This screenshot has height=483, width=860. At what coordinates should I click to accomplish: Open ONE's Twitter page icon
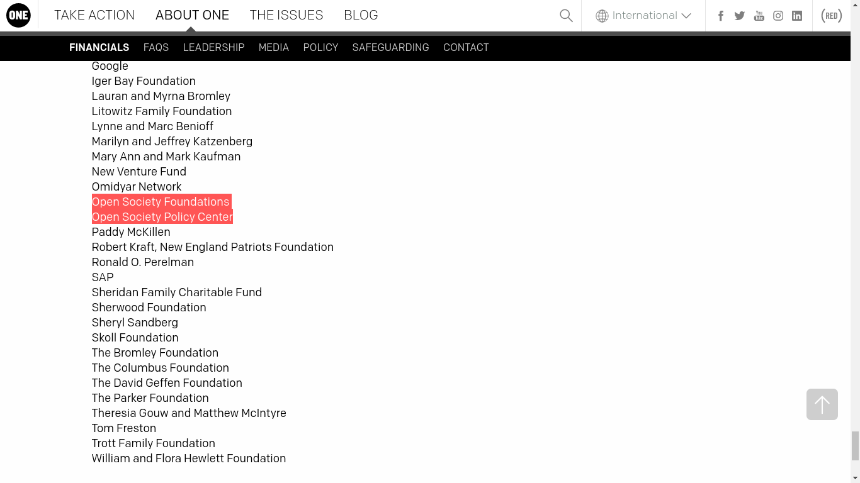tap(740, 16)
